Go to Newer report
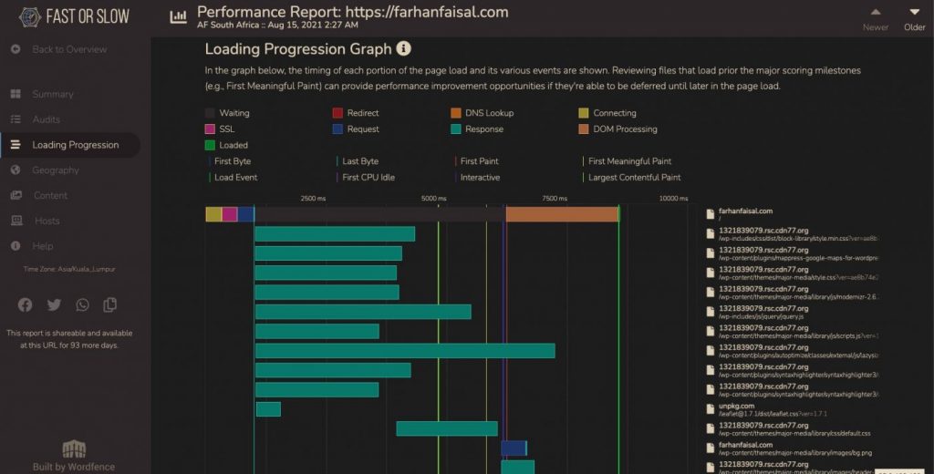 [875, 20]
